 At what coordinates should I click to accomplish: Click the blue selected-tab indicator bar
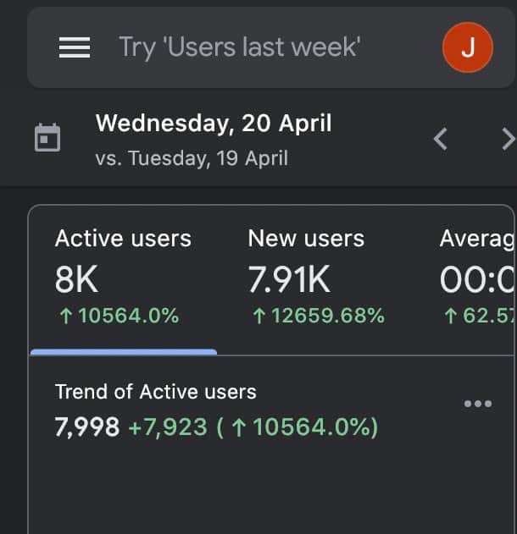pos(124,352)
